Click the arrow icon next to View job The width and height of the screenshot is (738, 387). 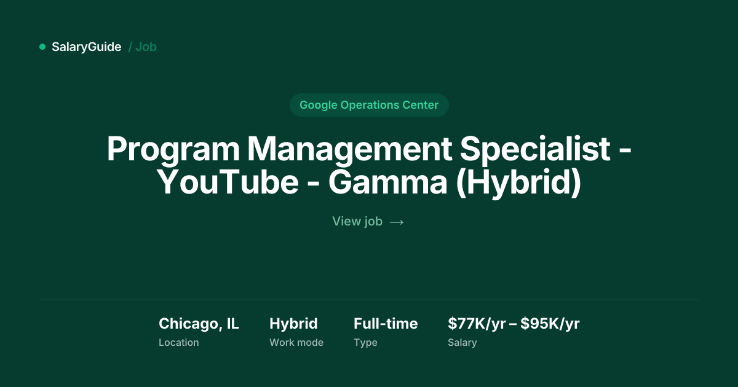pyautogui.click(x=397, y=222)
